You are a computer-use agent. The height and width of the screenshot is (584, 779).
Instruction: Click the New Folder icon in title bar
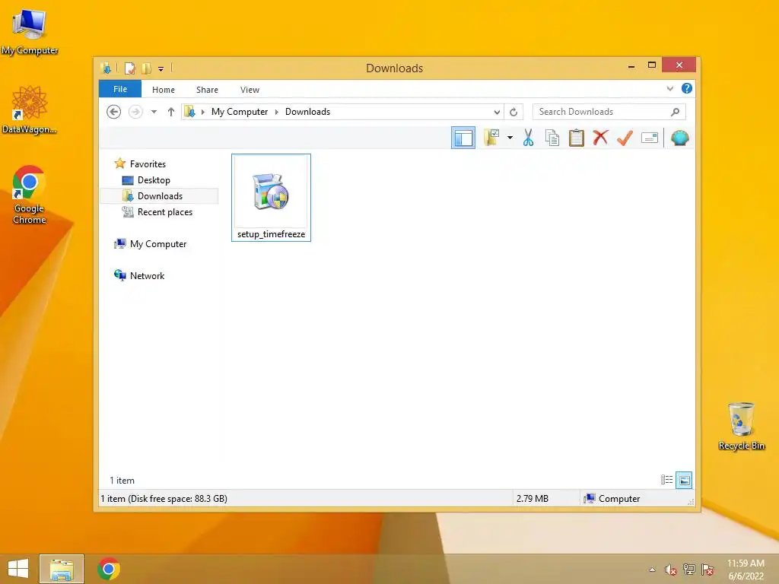tap(146, 68)
